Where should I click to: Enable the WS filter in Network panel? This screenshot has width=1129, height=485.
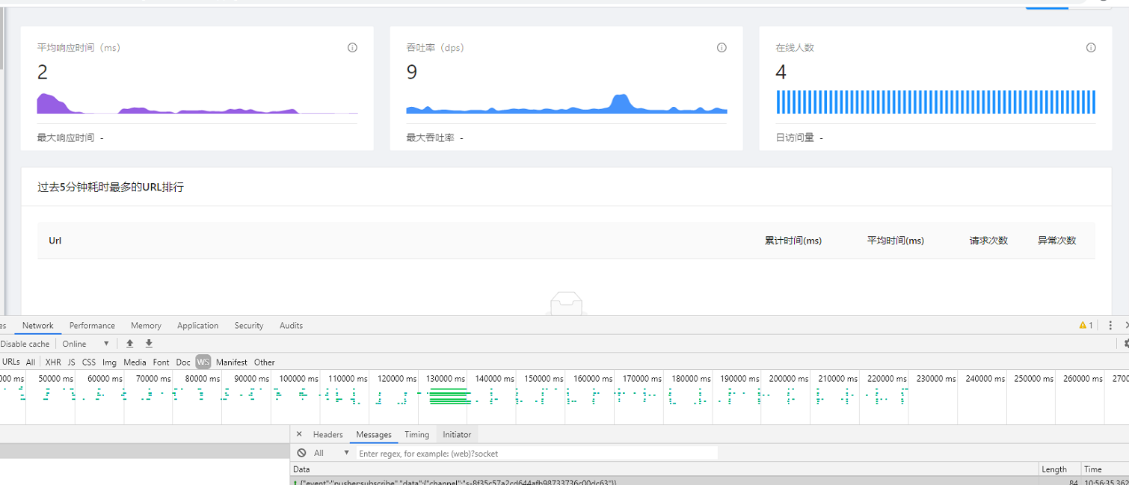tap(203, 362)
